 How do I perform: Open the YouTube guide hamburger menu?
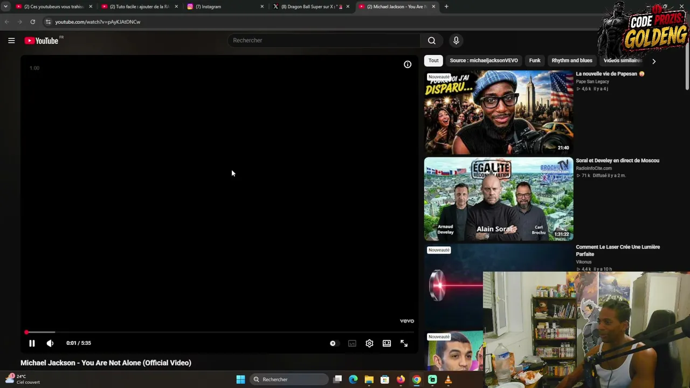pos(11,40)
